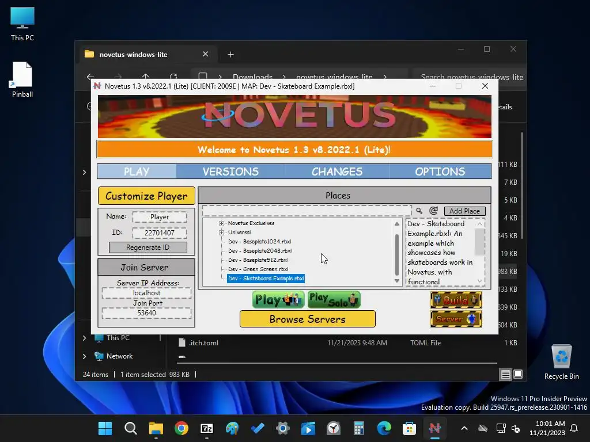Add a new File Explorer tab

pyautogui.click(x=230, y=55)
